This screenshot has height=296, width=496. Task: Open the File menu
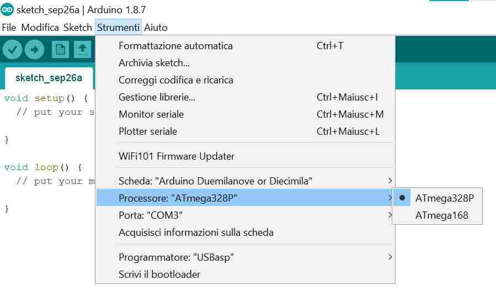pyautogui.click(x=9, y=27)
